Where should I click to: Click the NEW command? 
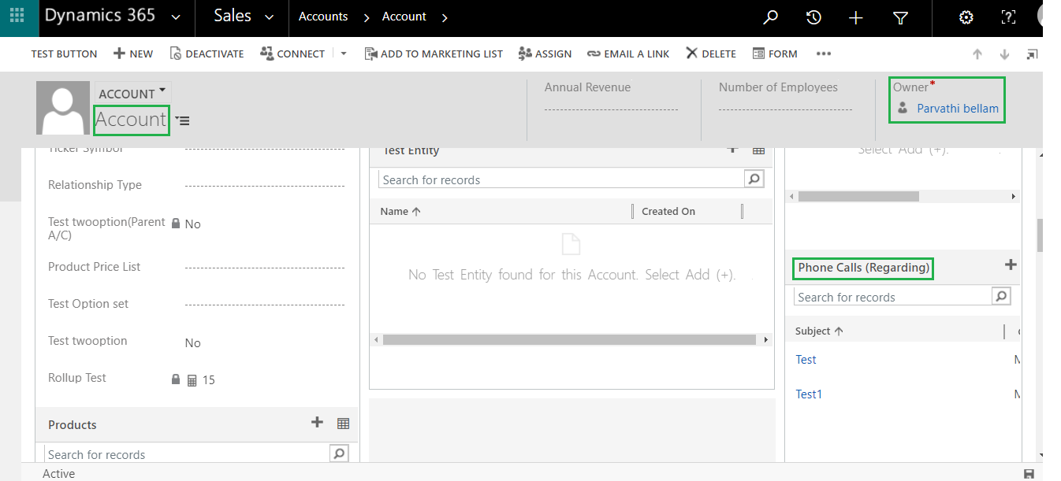[x=133, y=54]
